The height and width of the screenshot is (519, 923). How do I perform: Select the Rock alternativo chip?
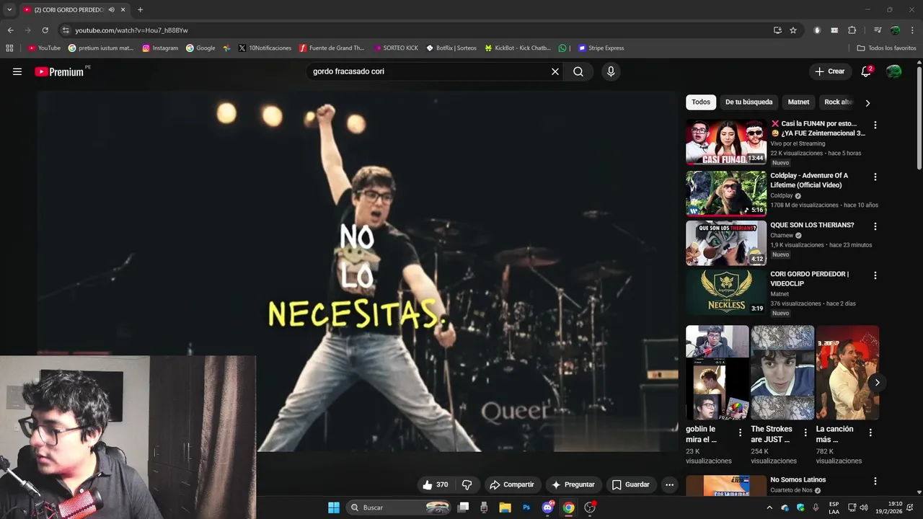[839, 102]
